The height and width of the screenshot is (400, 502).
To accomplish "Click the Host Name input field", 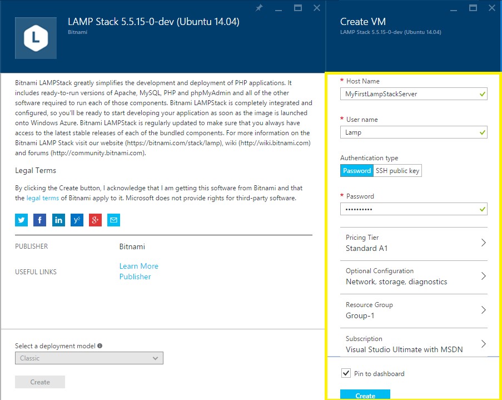I will (409, 94).
